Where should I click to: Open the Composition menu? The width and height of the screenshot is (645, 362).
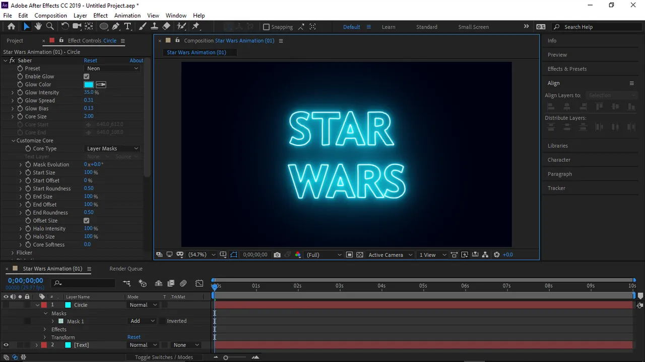(x=50, y=16)
